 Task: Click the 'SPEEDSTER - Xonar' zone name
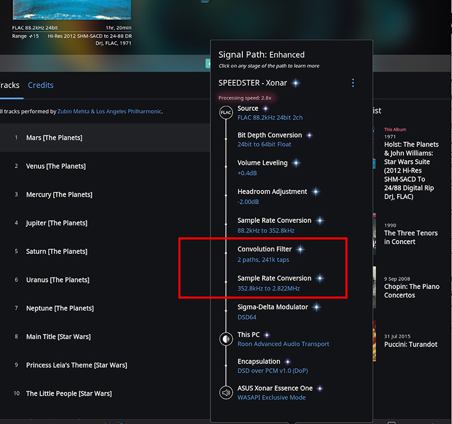pos(253,83)
